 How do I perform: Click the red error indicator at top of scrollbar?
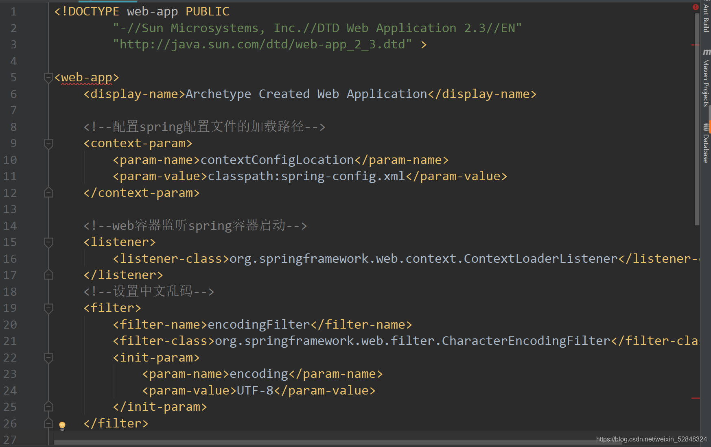tap(696, 7)
